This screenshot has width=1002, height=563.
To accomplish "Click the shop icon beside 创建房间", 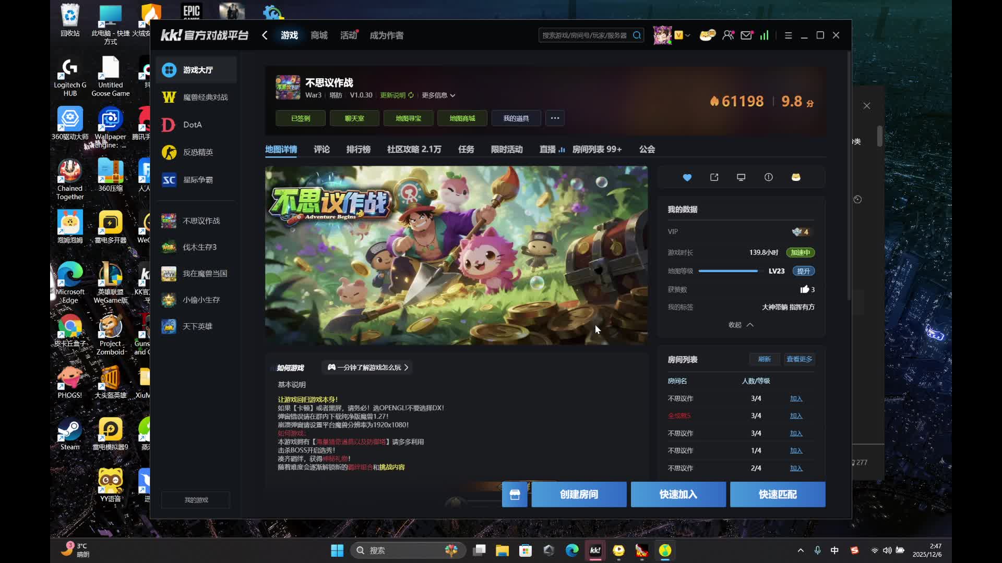I will (x=515, y=495).
